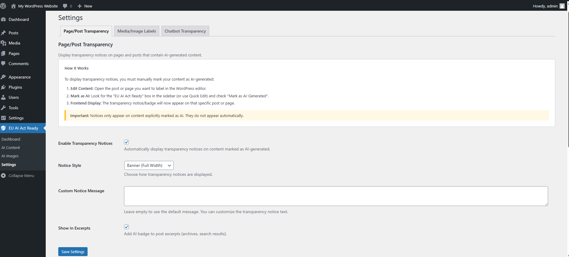569x257 pixels.
Task: Click into Custom Notice Message textarea
Action: coord(336,196)
